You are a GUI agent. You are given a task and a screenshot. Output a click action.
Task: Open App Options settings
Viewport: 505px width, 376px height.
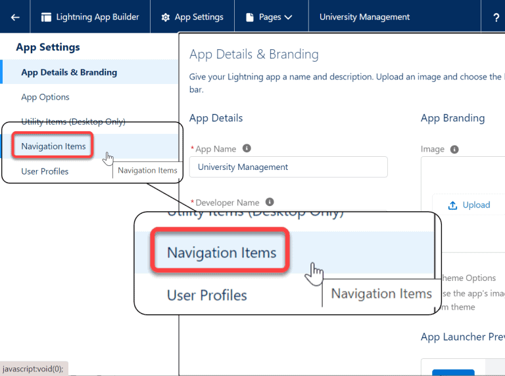[45, 96]
